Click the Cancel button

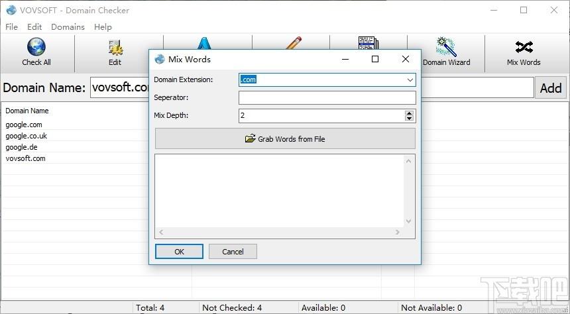coord(233,252)
